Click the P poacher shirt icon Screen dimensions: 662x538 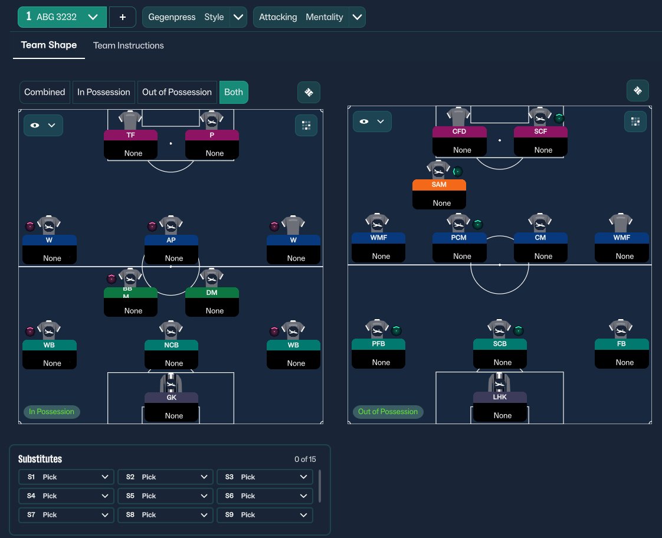pyautogui.click(x=211, y=120)
